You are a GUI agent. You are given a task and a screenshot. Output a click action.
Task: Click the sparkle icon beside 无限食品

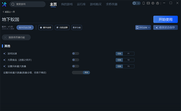(x=5, y=60)
